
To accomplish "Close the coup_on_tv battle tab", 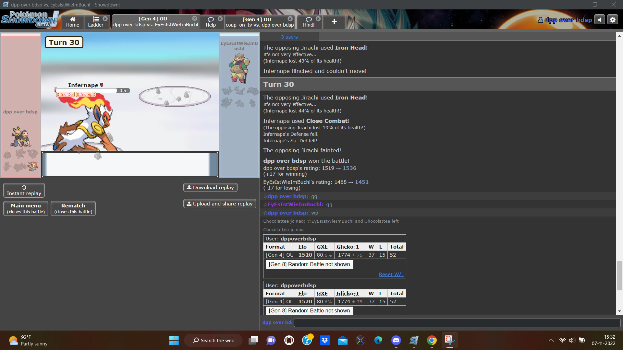I will click(290, 19).
